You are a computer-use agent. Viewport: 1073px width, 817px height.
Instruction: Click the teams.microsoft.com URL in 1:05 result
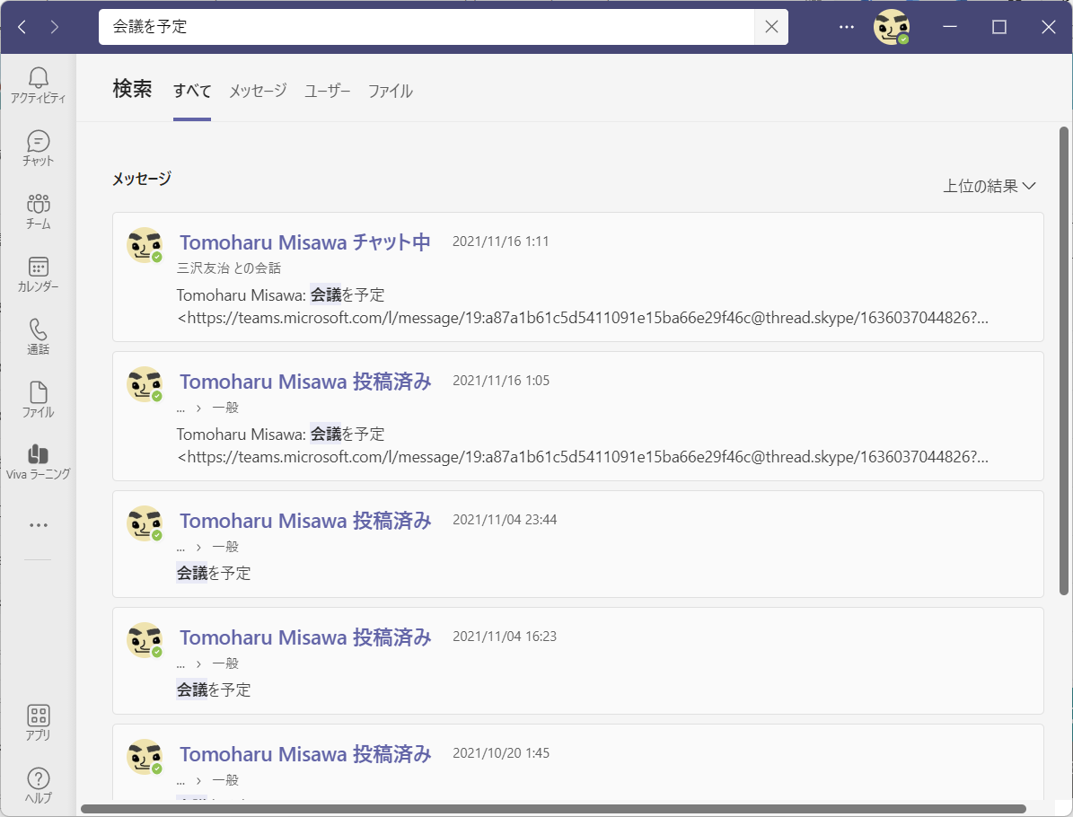pyautogui.click(x=583, y=457)
